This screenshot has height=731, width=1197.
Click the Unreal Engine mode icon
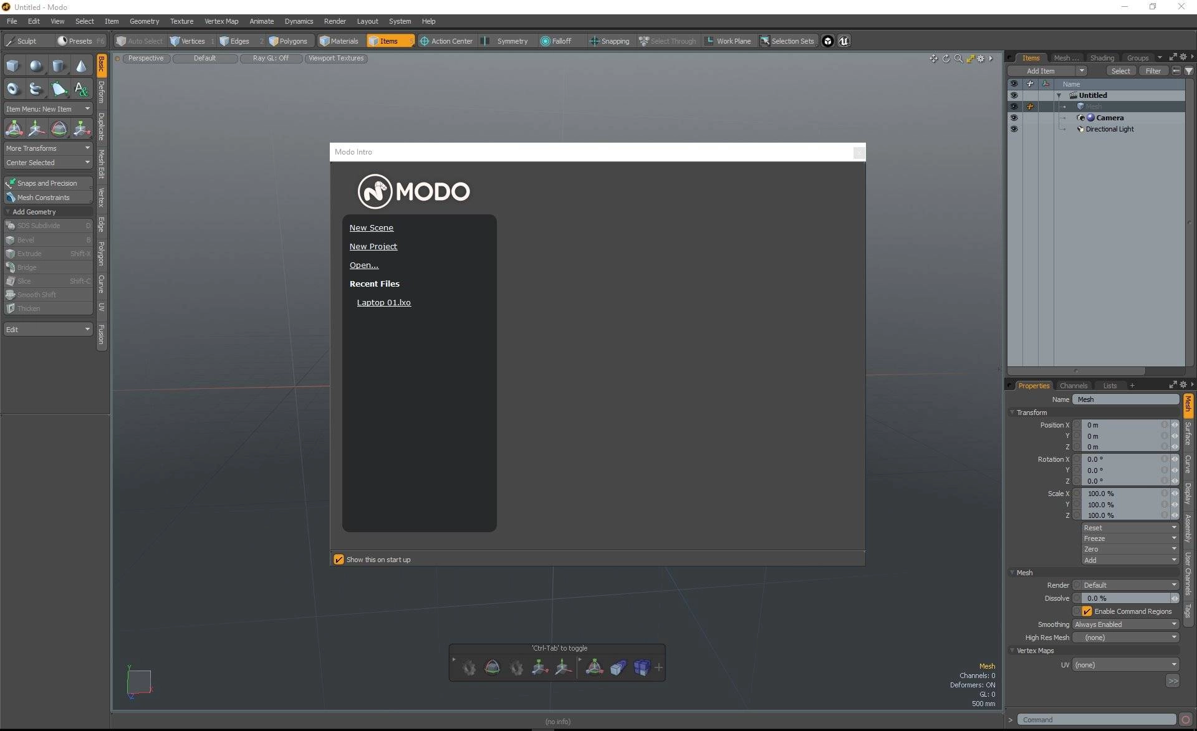tap(844, 41)
